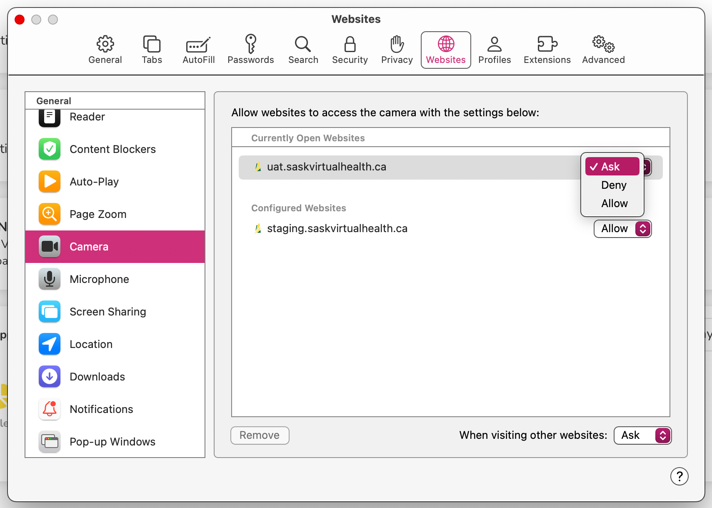The height and width of the screenshot is (508, 712).
Task: Open the Search magnifier icon
Action: coord(303,44)
